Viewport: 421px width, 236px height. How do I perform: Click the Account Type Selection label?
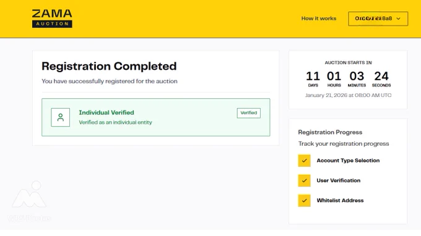pyautogui.click(x=348, y=161)
